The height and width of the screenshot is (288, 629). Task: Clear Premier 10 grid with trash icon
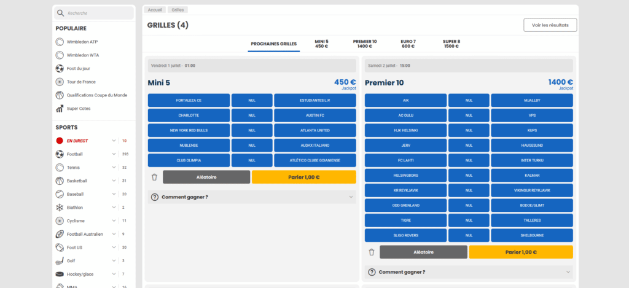pyautogui.click(x=372, y=252)
